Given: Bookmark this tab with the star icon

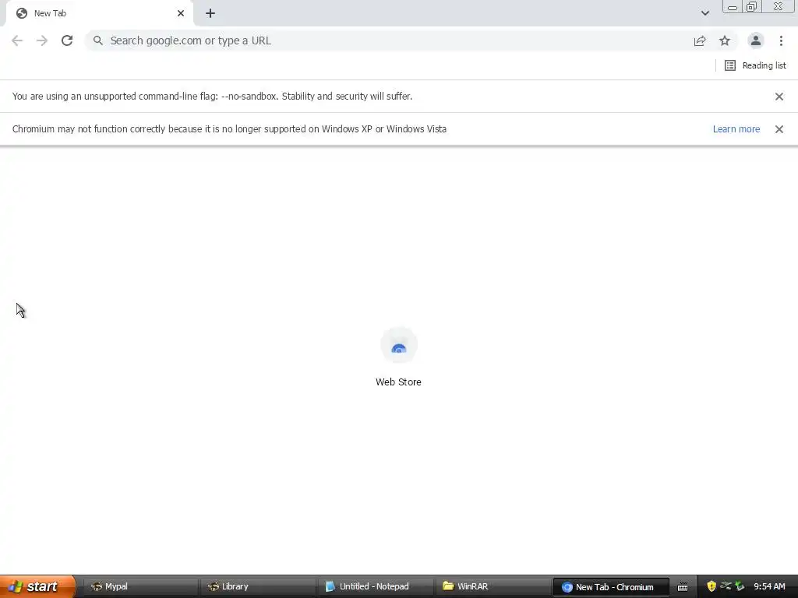Looking at the screenshot, I should click(725, 40).
